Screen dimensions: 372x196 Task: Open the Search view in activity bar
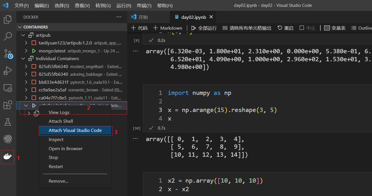[7, 36]
